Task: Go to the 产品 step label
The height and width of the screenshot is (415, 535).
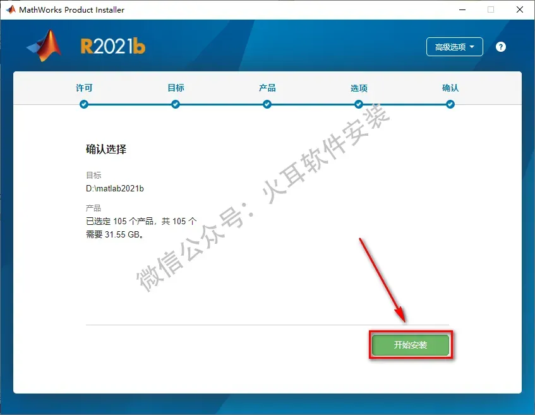Action: (x=267, y=88)
